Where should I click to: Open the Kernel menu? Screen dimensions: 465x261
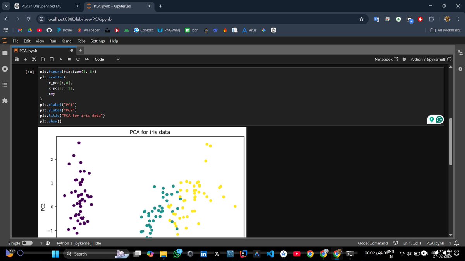point(67,41)
